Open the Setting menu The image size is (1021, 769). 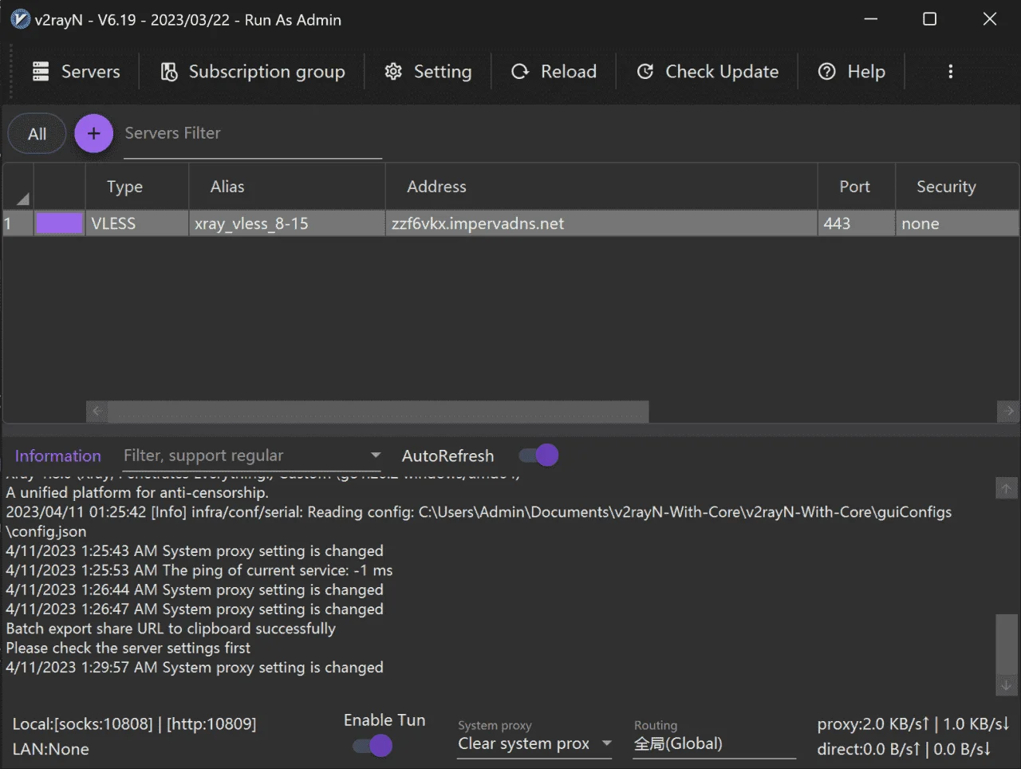point(428,72)
